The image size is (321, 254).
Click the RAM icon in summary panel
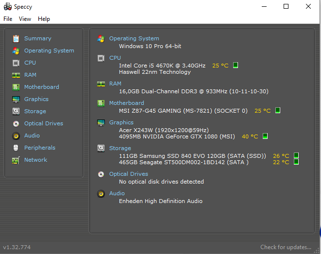tap(101, 84)
